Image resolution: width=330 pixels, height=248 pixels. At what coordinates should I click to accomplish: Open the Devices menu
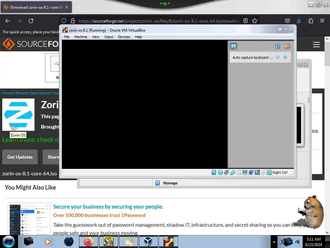point(124,37)
